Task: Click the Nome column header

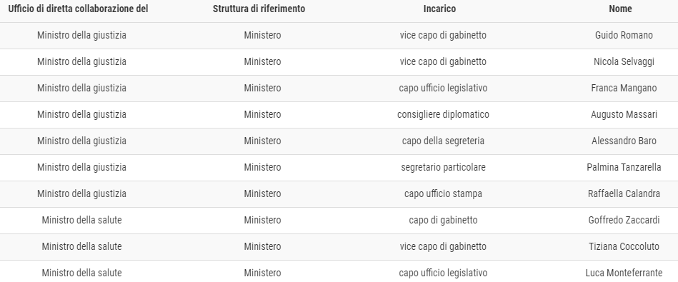Action: pos(620,9)
